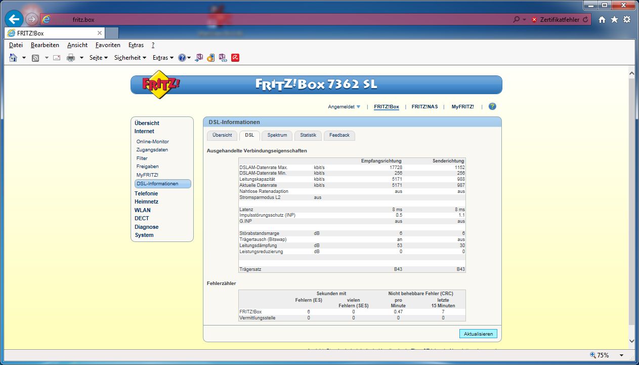Click the FRITZ!Box header link
Image resolution: width=639 pixels, height=365 pixels.
387,107
